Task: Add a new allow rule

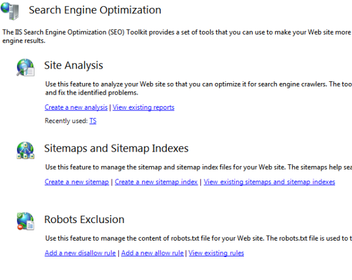Action: [x=152, y=253]
